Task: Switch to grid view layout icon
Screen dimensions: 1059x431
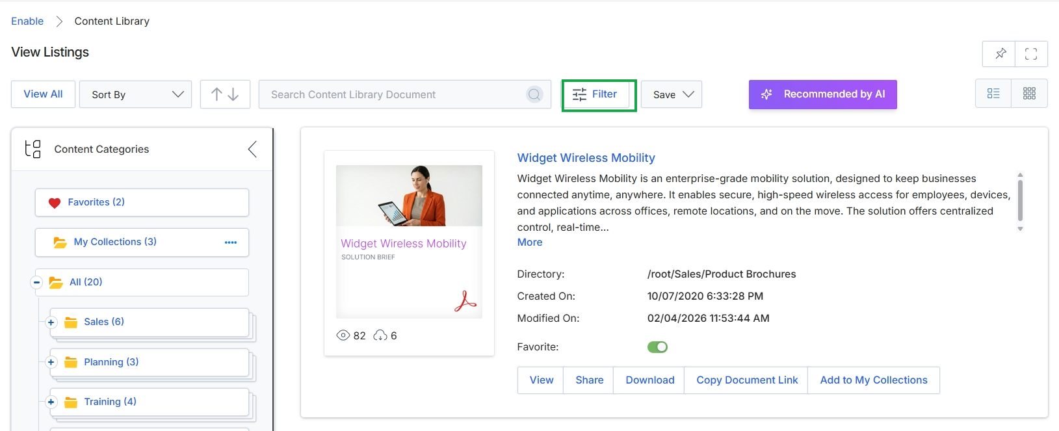Action: [x=1029, y=94]
